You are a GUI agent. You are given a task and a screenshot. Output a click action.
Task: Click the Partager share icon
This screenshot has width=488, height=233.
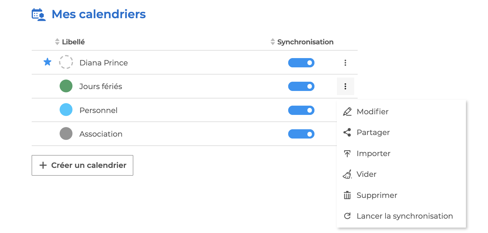coord(347,132)
